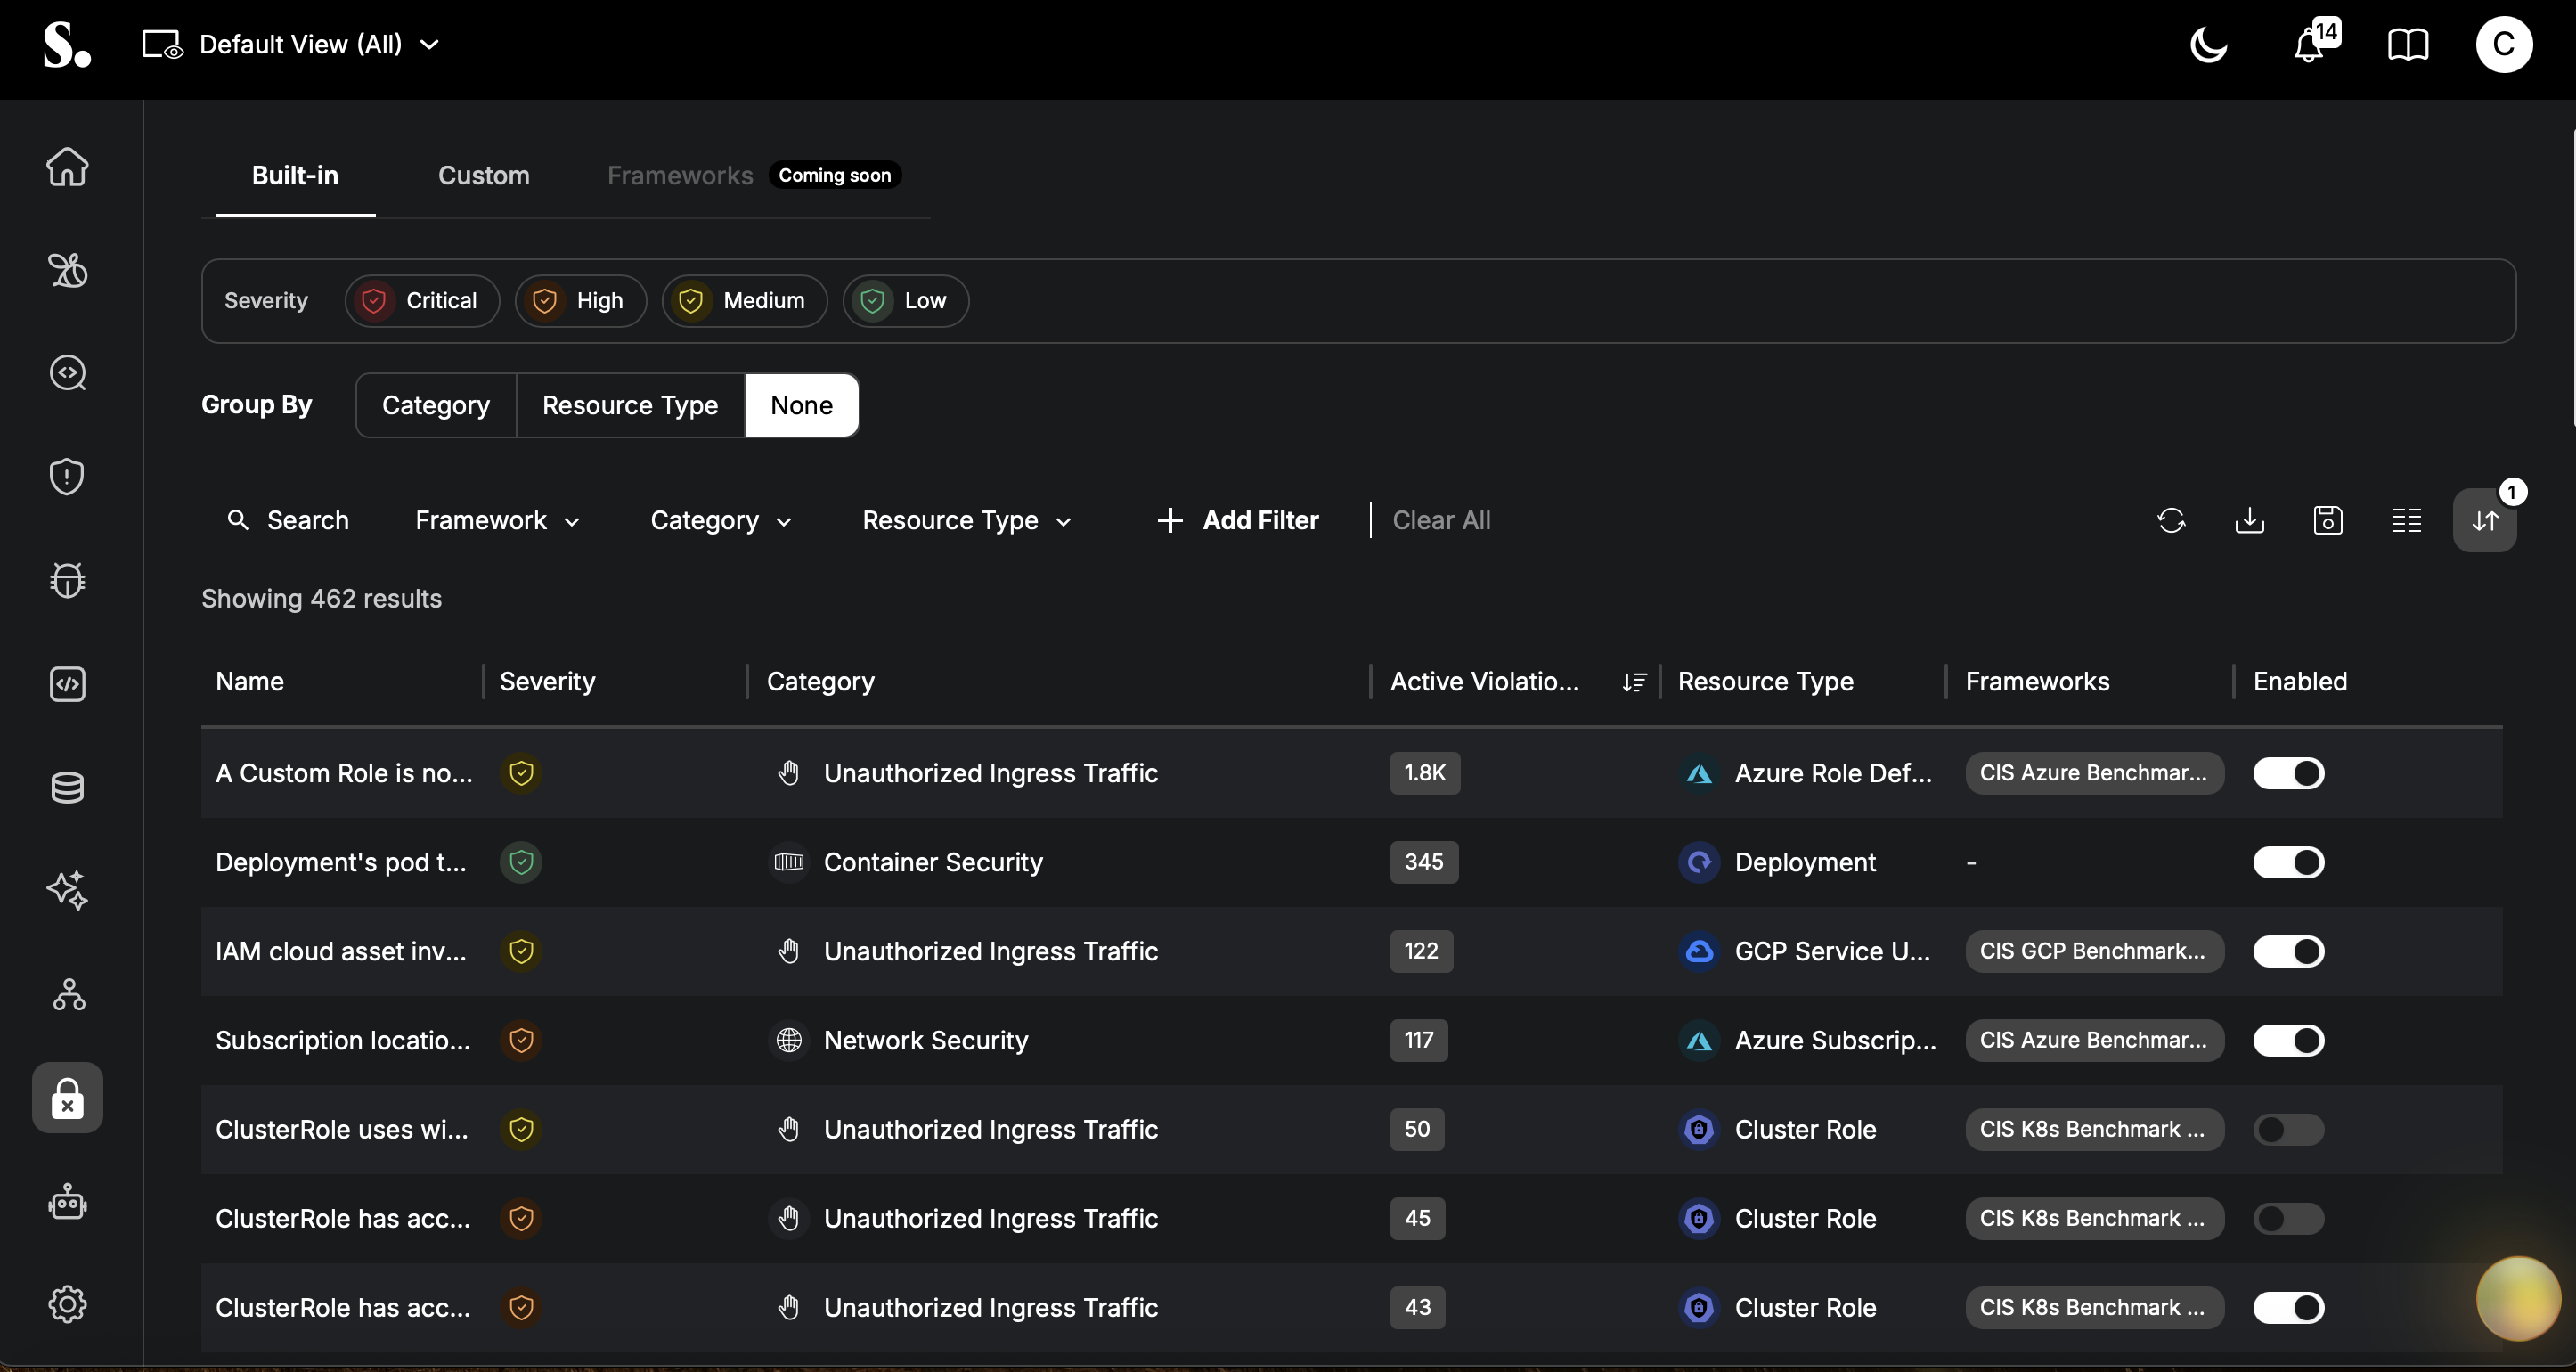This screenshot has height=1372, width=2576.
Task: Open the Default View (All) dropdown
Action: point(291,45)
